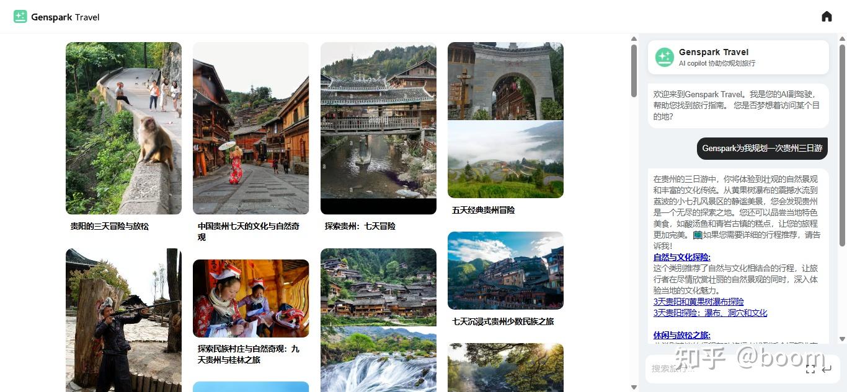Select the 休闲与放松之旅 heading link

point(681,335)
